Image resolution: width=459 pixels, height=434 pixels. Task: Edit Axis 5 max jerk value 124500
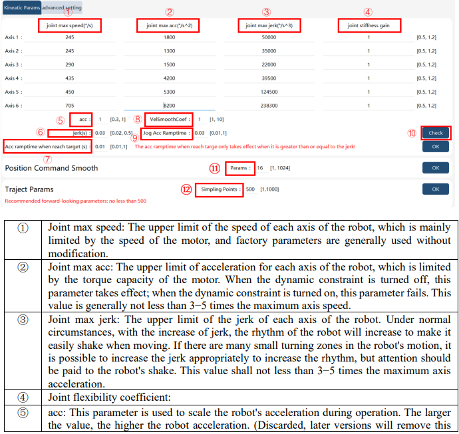[269, 92]
